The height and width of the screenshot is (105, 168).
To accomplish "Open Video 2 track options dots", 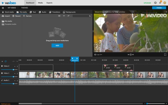I will 17,66.
